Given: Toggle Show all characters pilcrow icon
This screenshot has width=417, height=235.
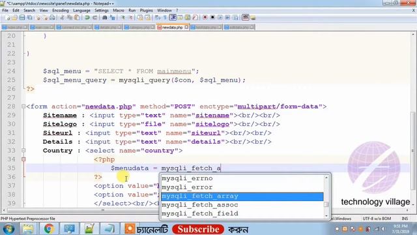Looking at the screenshot, I should [165, 18].
